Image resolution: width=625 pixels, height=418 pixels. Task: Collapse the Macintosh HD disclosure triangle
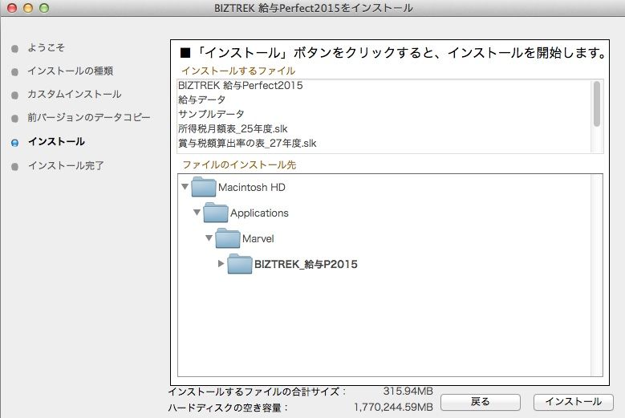tap(185, 186)
